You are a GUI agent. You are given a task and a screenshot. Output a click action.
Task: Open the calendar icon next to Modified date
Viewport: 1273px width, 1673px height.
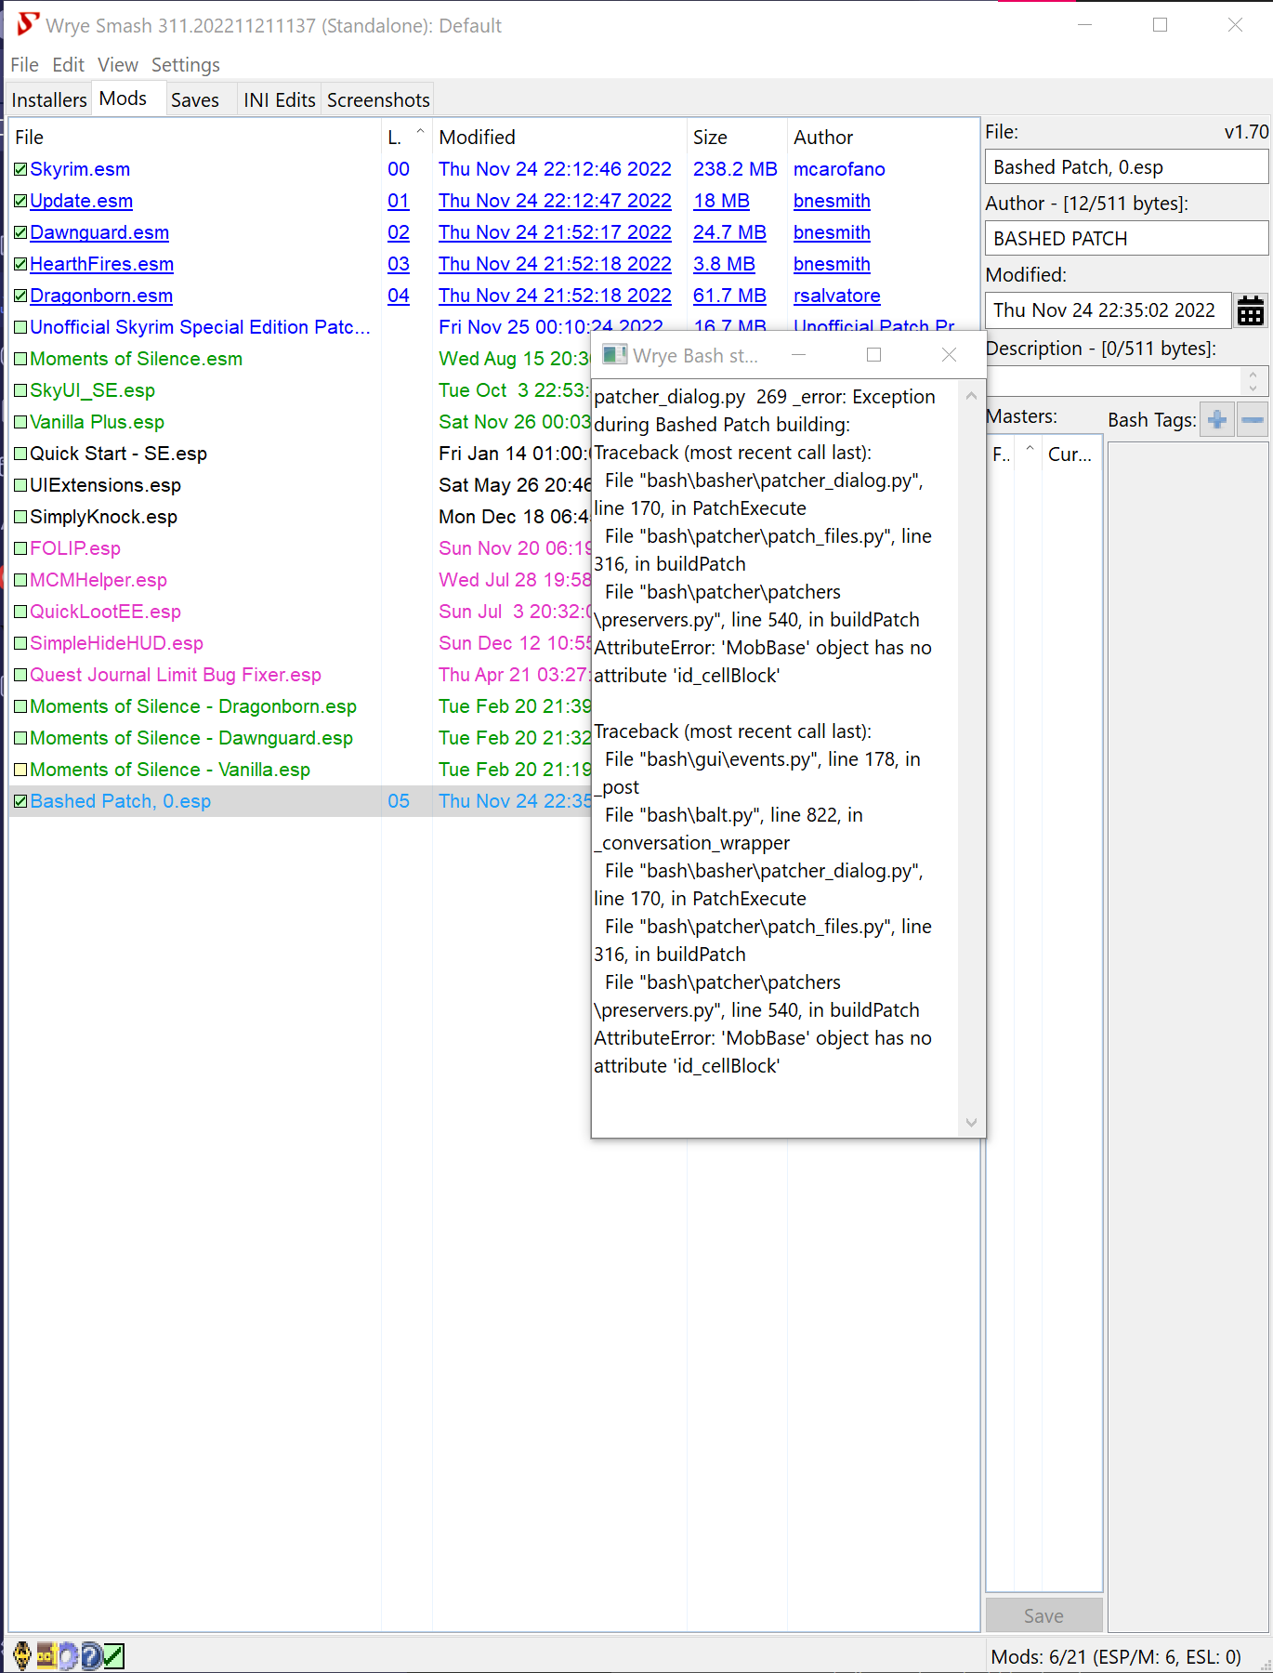[1251, 310]
